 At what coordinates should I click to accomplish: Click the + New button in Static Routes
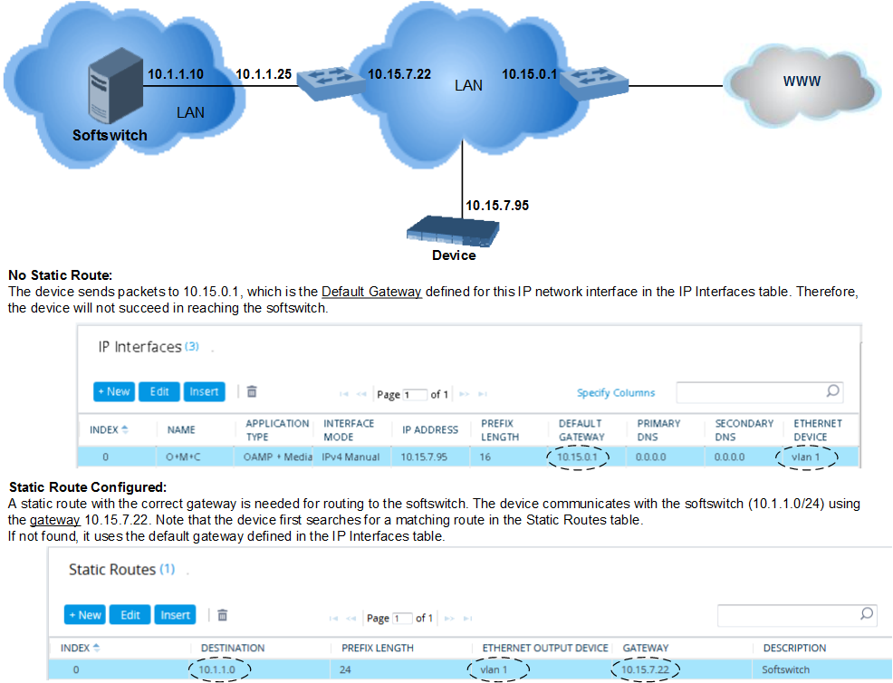(84, 614)
